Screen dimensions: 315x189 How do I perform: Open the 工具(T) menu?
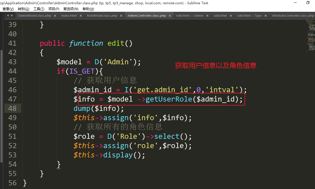(x=38, y=9)
